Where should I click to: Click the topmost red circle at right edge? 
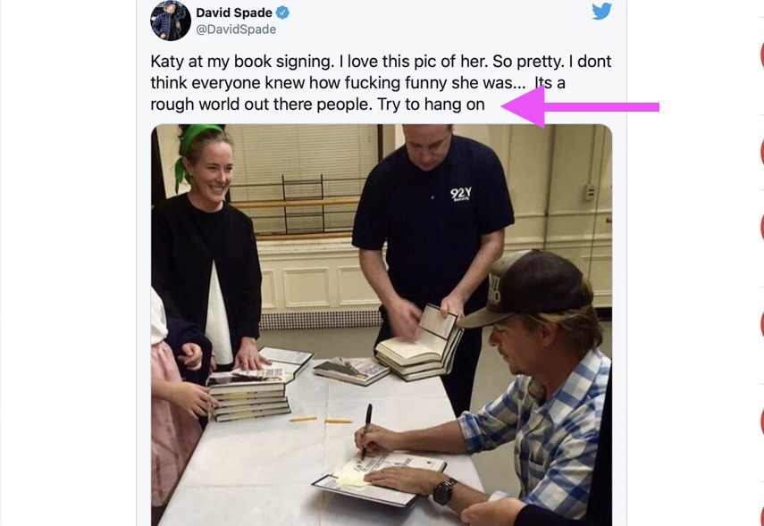[761, 54]
